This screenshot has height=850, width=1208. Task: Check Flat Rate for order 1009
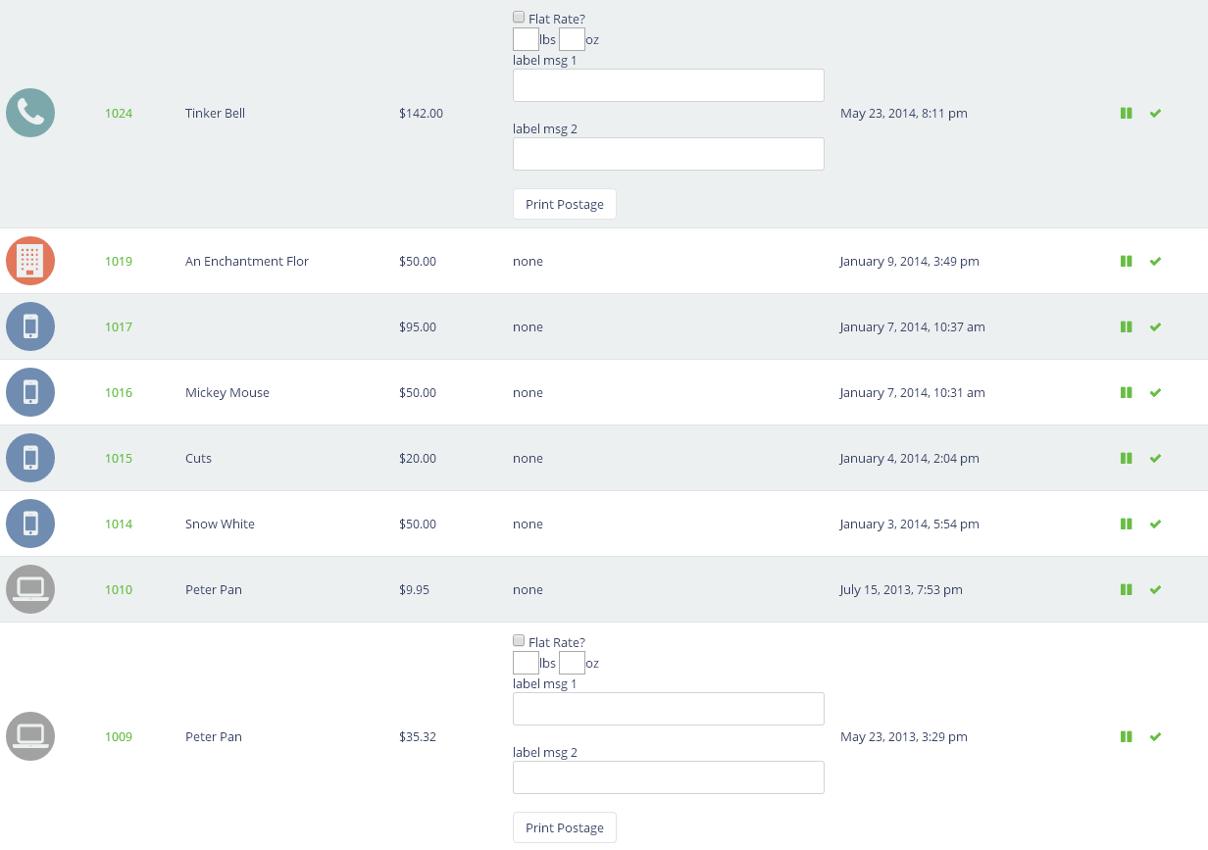tap(519, 641)
